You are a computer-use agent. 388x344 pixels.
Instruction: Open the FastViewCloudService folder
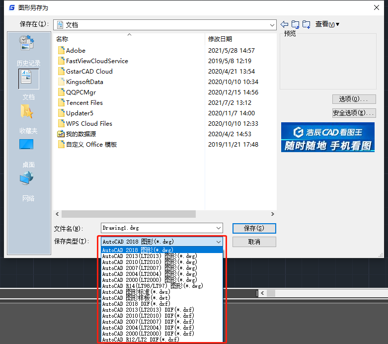pyautogui.click(x=93, y=61)
